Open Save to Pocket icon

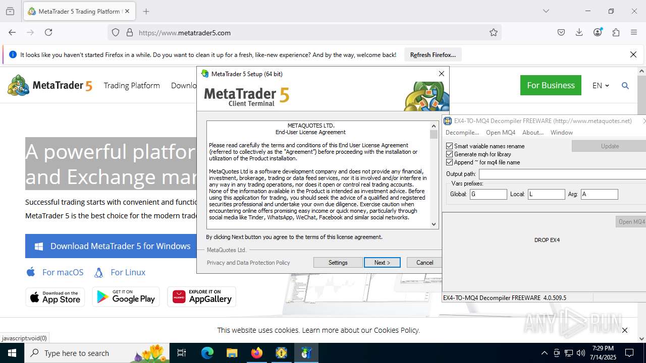tap(561, 32)
